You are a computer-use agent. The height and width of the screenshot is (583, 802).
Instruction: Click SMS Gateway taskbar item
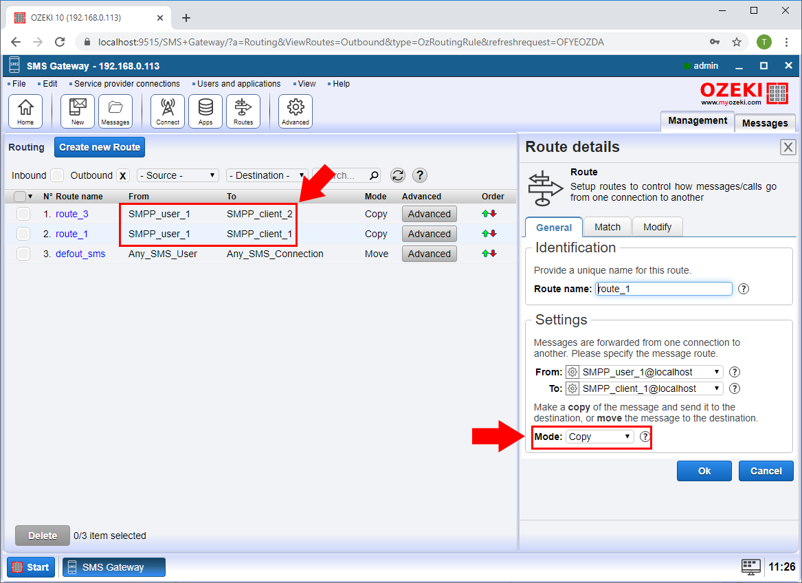pyautogui.click(x=114, y=567)
